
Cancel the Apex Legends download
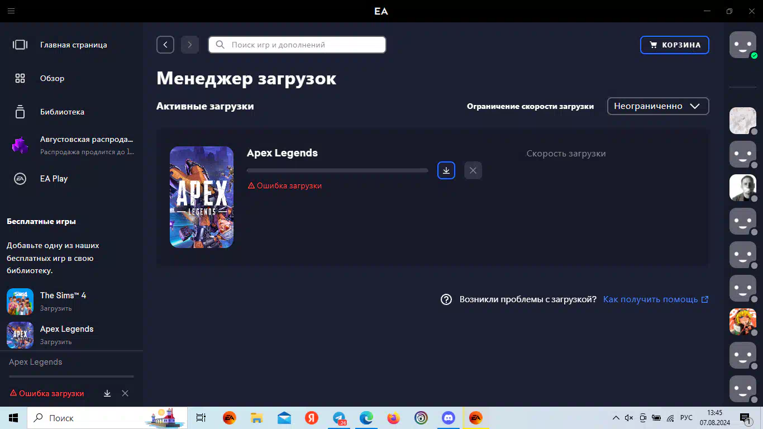(x=473, y=170)
